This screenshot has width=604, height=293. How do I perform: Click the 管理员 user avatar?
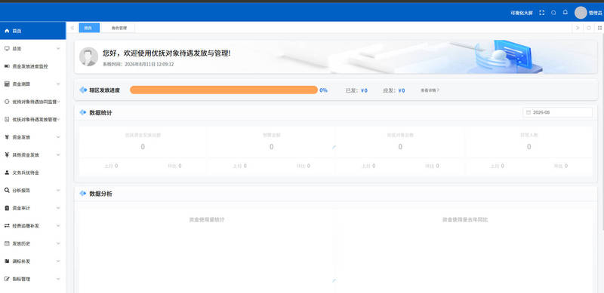(x=581, y=13)
